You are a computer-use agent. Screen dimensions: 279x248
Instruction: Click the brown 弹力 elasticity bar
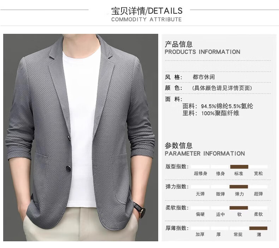pyautogui.click(x=239, y=187)
